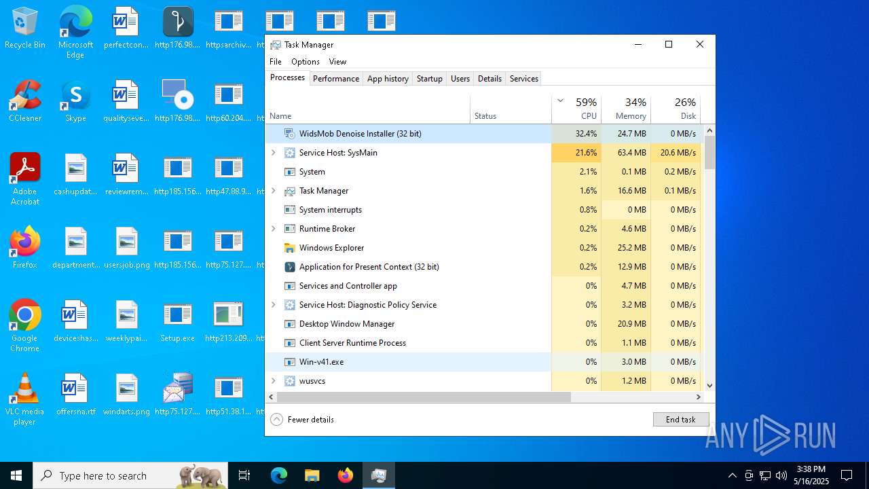869x489 pixels.
Task: Open Skype desktop shortcut
Action: (75, 101)
